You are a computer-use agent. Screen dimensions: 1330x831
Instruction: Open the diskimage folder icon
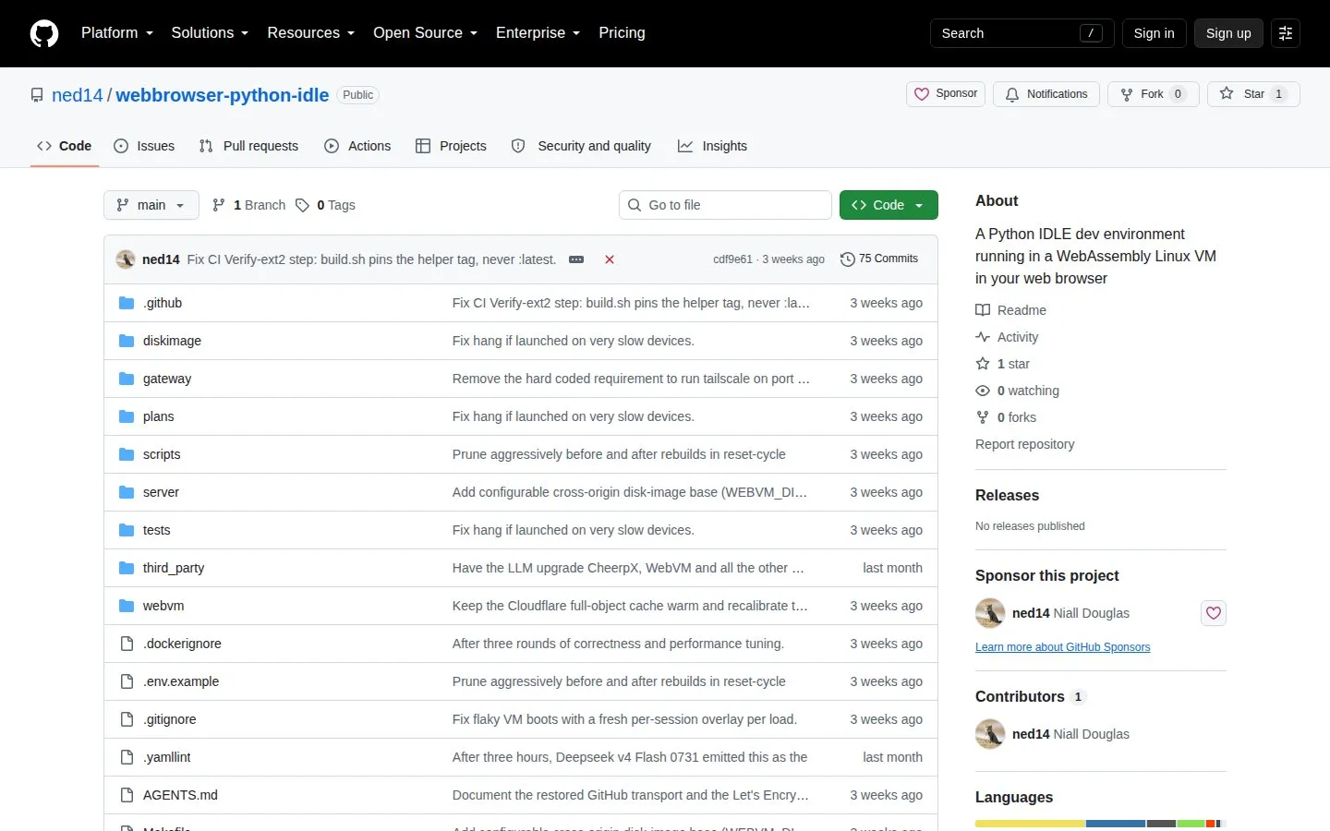click(x=127, y=341)
